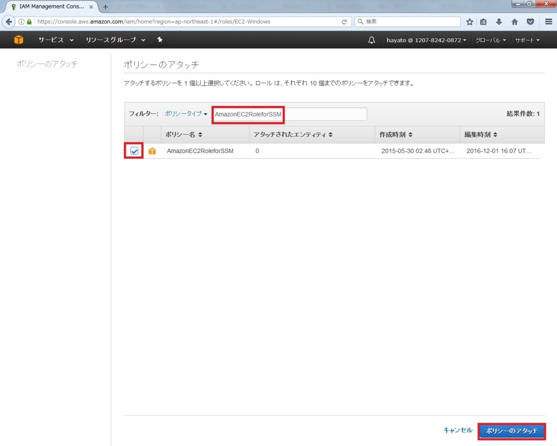Click the policy filter text field
This screenshot has height=446, width=557.
coord(290,114)
